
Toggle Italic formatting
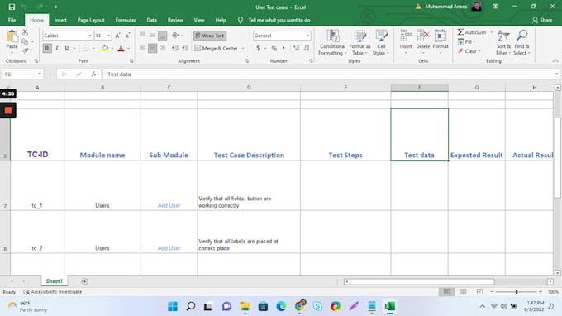coord(57,48)
